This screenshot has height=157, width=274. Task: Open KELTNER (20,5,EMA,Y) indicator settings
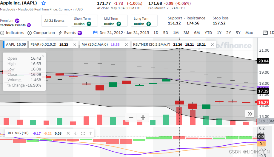[x=152, y=44]
